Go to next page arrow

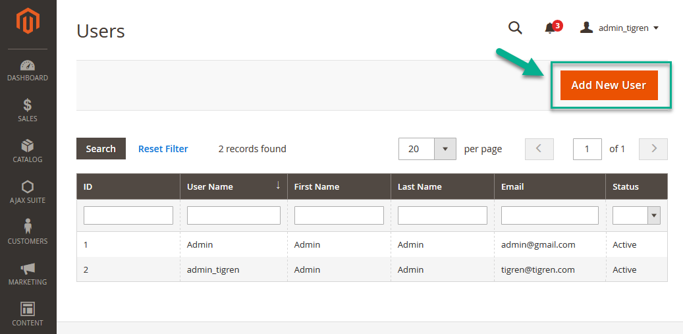tap(653, 149)
